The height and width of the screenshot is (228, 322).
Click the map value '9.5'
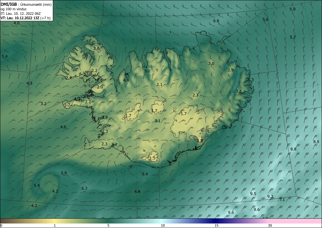(253, 194)
